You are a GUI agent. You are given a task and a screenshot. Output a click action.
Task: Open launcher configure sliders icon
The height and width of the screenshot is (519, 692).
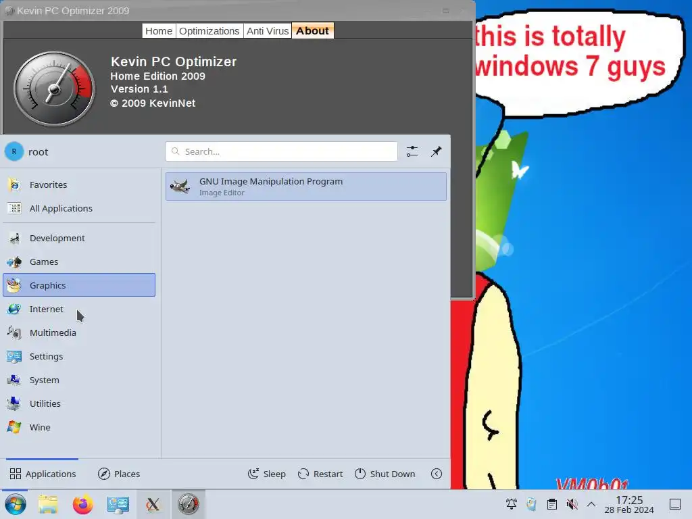coord(412,151)
